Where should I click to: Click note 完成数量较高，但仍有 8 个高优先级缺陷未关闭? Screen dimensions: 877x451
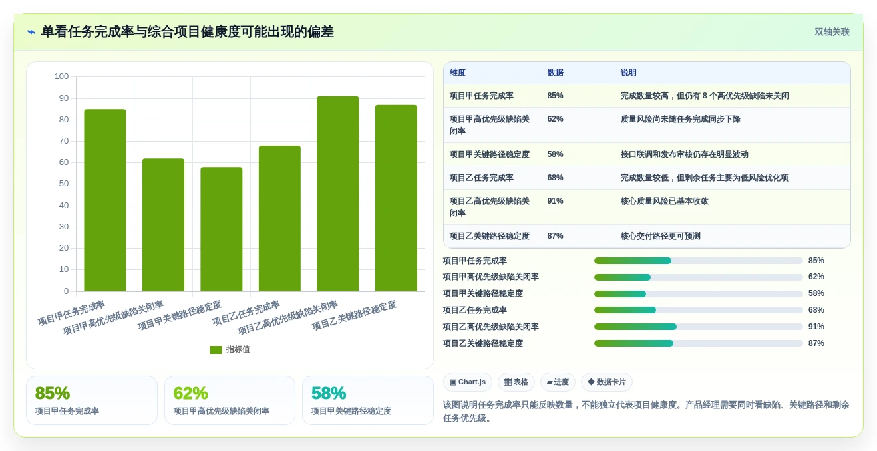[705, 96]
